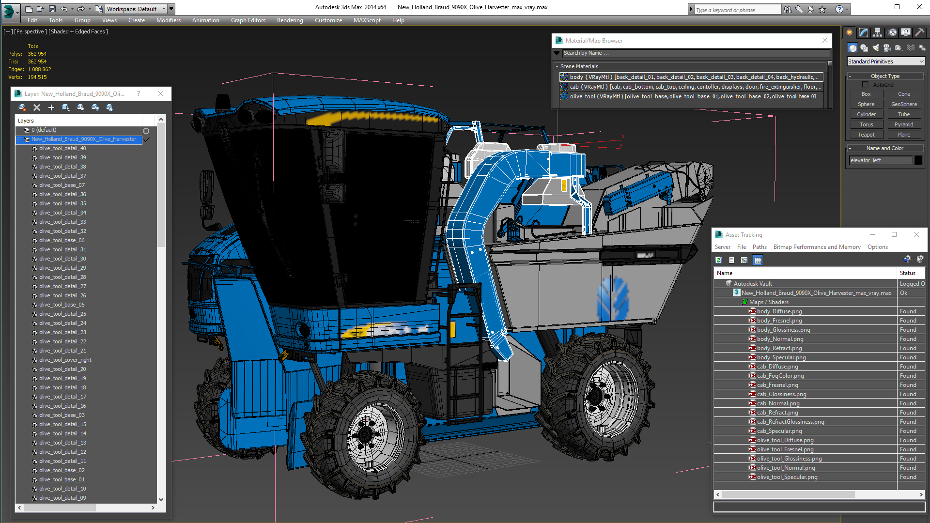This screenshot has height=523, width=930.
Task: Open the Modifiers menu
Action: [x=168, y=20]
